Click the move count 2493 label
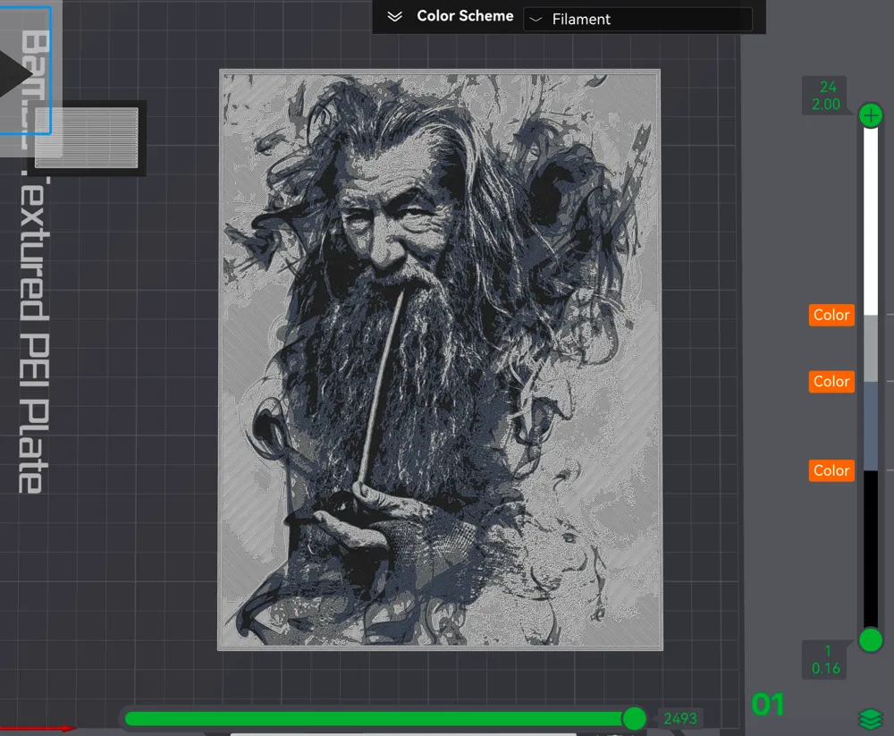This screenshot has height=736, width=894. (680, 718)
